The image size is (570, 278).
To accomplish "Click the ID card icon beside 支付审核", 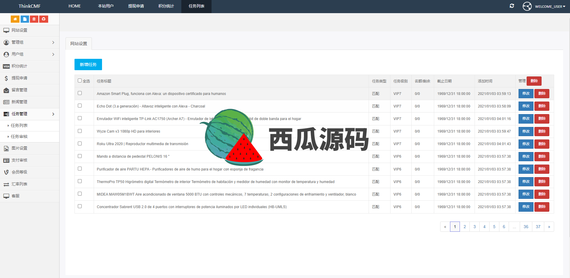I will [x=6, y=160].
